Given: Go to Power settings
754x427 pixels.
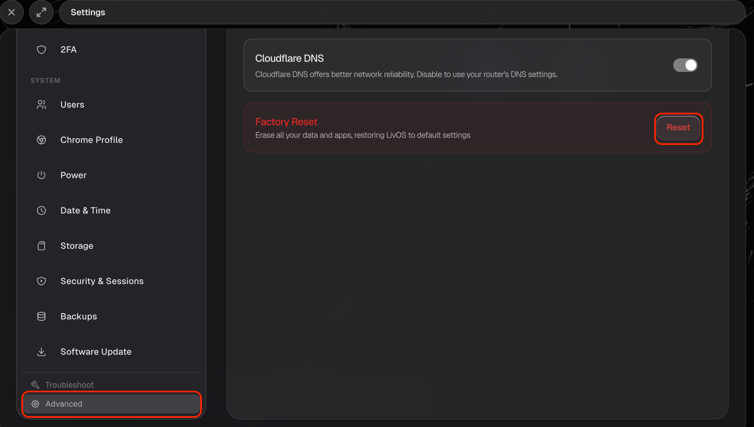Looking at the screenshot, I should [111, 175].
